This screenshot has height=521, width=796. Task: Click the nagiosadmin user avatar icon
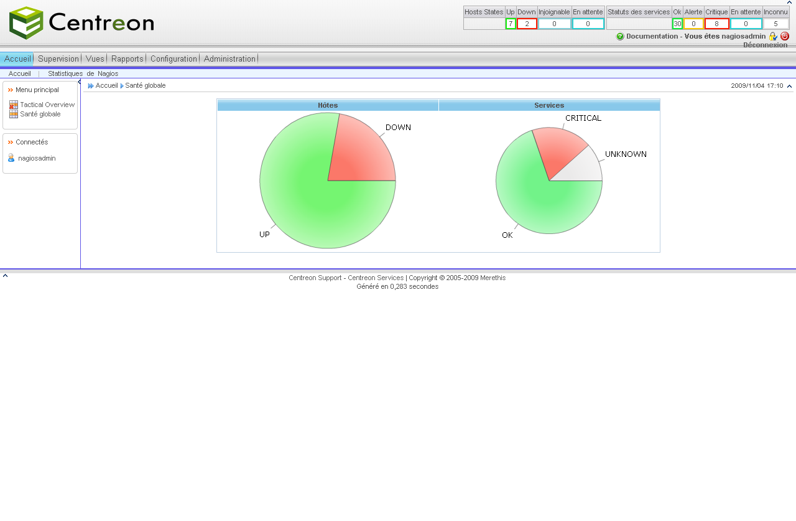coord(11,158)
